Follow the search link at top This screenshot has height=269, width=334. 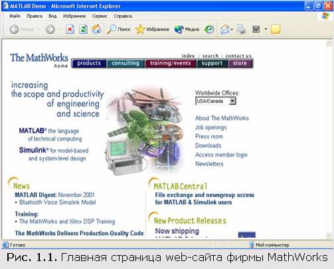pos(210,56)
